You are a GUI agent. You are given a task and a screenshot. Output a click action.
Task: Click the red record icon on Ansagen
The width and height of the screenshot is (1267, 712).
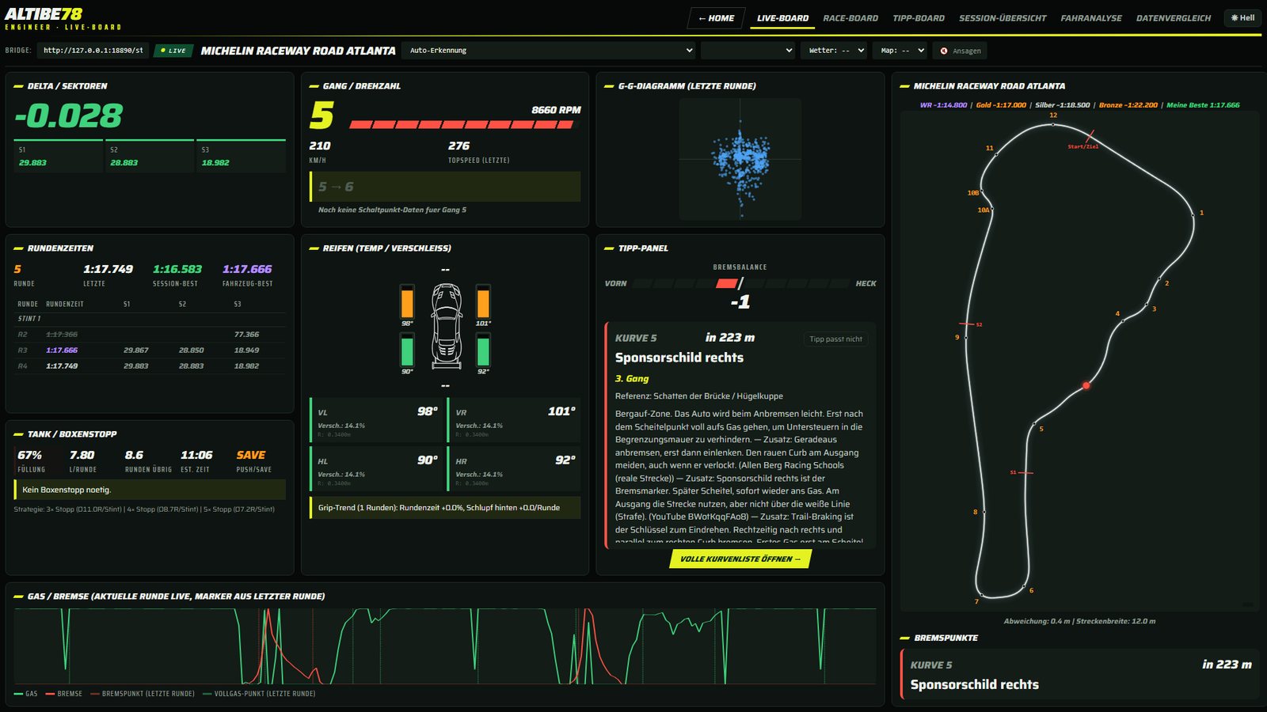coord(944,51)
